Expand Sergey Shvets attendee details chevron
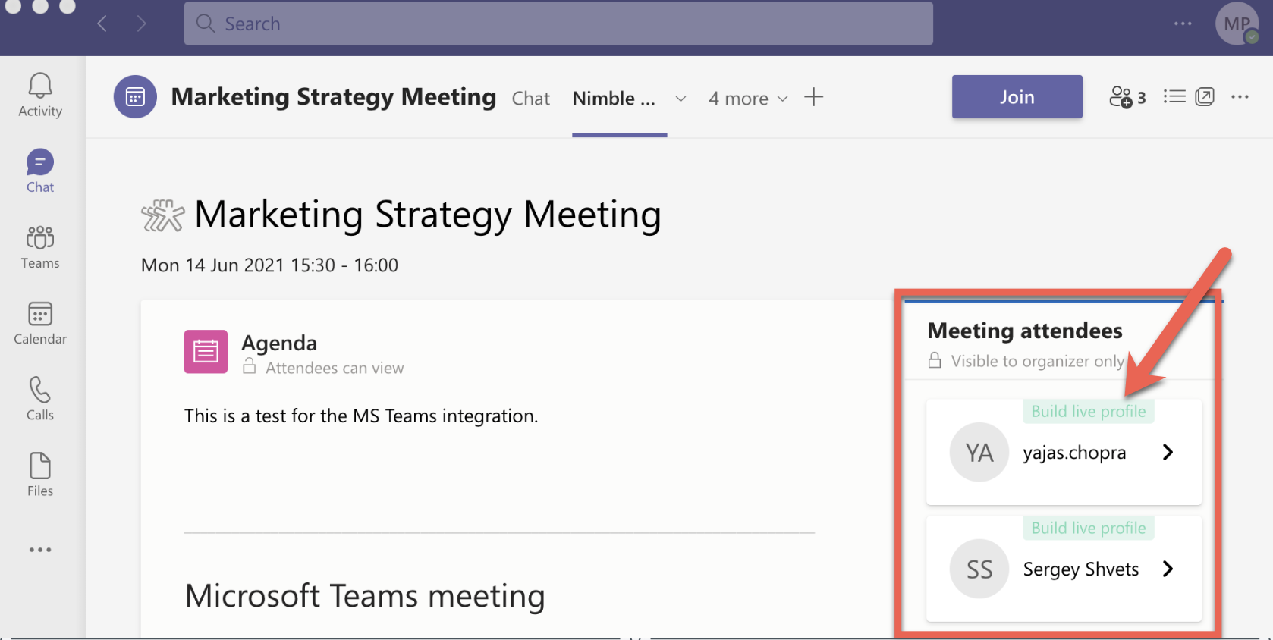Viewport: 1273px width, 640px height. [1168, 569]
